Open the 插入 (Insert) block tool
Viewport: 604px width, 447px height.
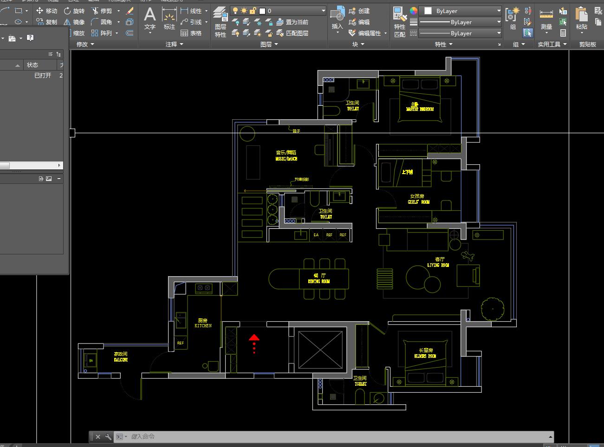point(338,19)
